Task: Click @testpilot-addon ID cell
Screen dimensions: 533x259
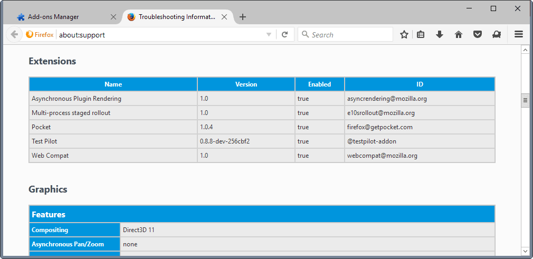Action: 420,141
